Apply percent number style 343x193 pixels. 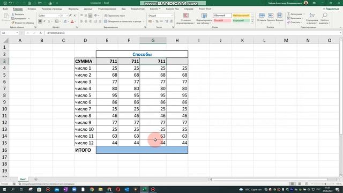click(x=157, y=21)
